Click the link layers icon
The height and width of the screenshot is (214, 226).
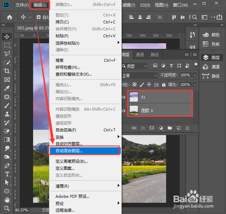coord(134,128)
